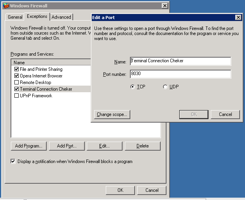Click the Add Port button
Screen dimensions: 245x200
tap(67, 146)
